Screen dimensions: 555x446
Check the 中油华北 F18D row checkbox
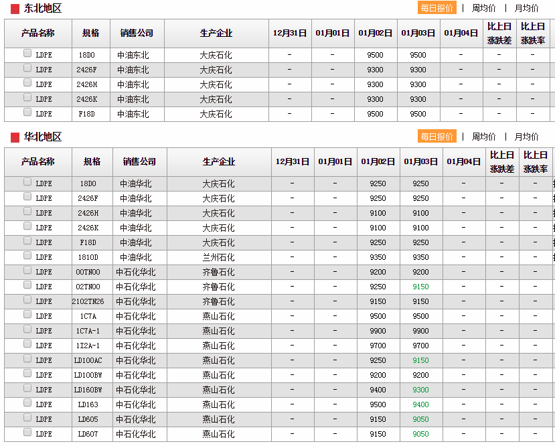click(27, 240)
